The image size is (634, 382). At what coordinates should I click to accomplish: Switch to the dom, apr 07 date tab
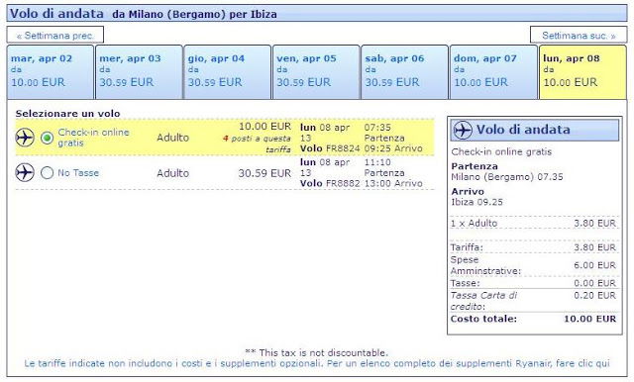(493, 72)
